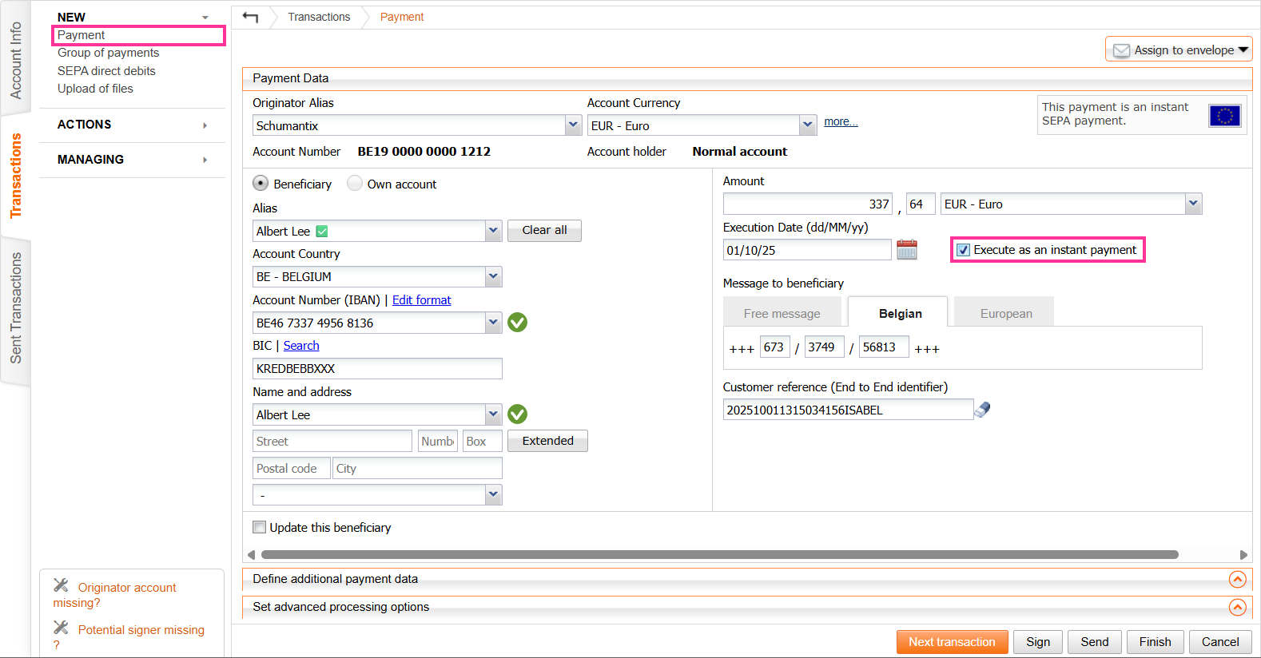The height and width of the screenshot is (658, 1261).
Task: Click the BIC input field
Action: (377, 369)
